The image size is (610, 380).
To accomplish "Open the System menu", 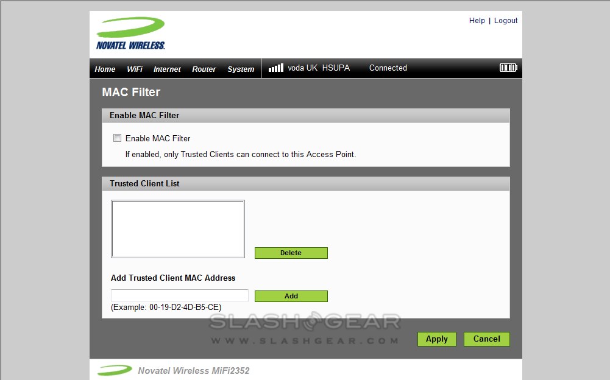I will [241, 69].
